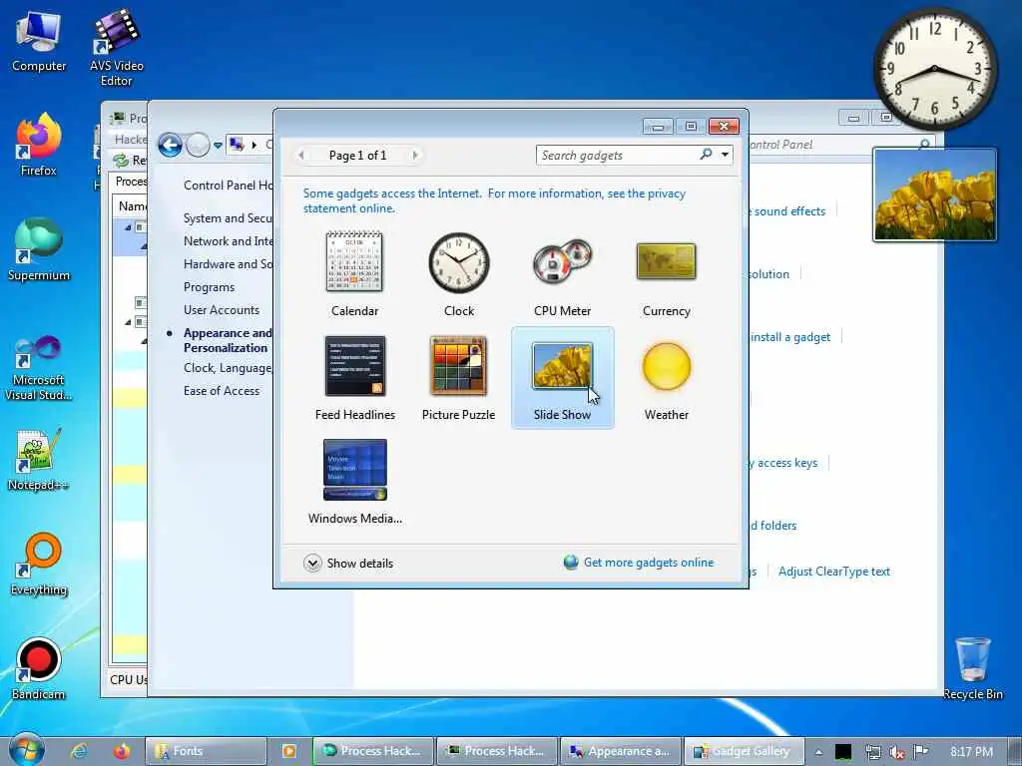Select the Calendar gadget
This screenshot has height=766, width=1022.
[354, 273]
